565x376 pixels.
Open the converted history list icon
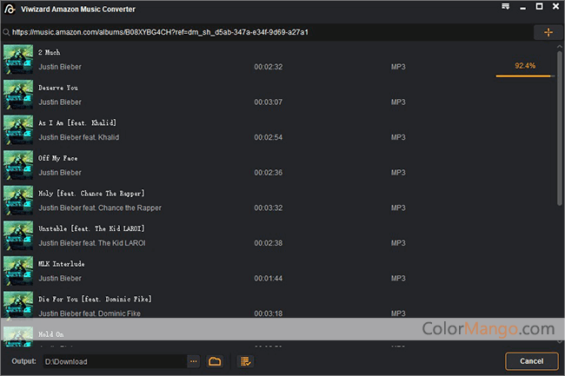(245, 361)
